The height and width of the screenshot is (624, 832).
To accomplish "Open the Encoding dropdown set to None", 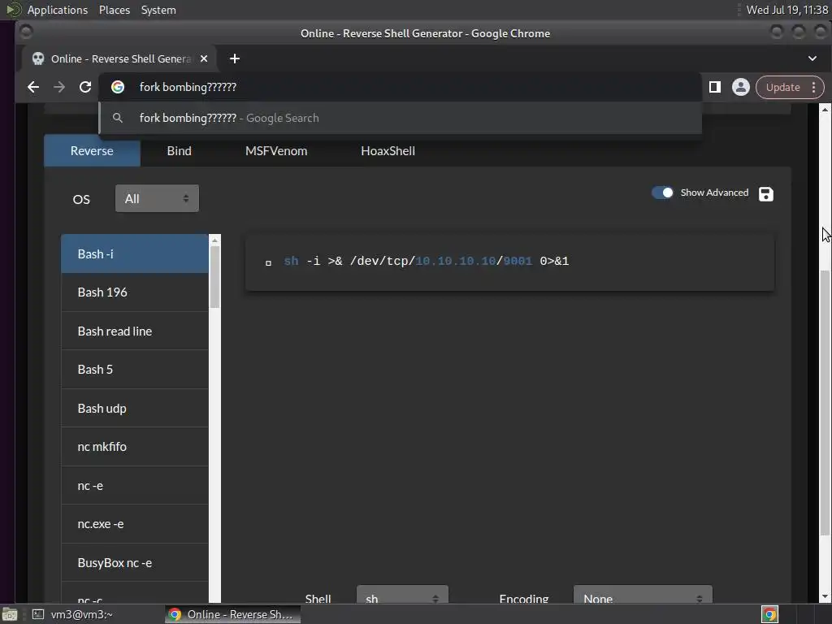I will tap(643, 596).
